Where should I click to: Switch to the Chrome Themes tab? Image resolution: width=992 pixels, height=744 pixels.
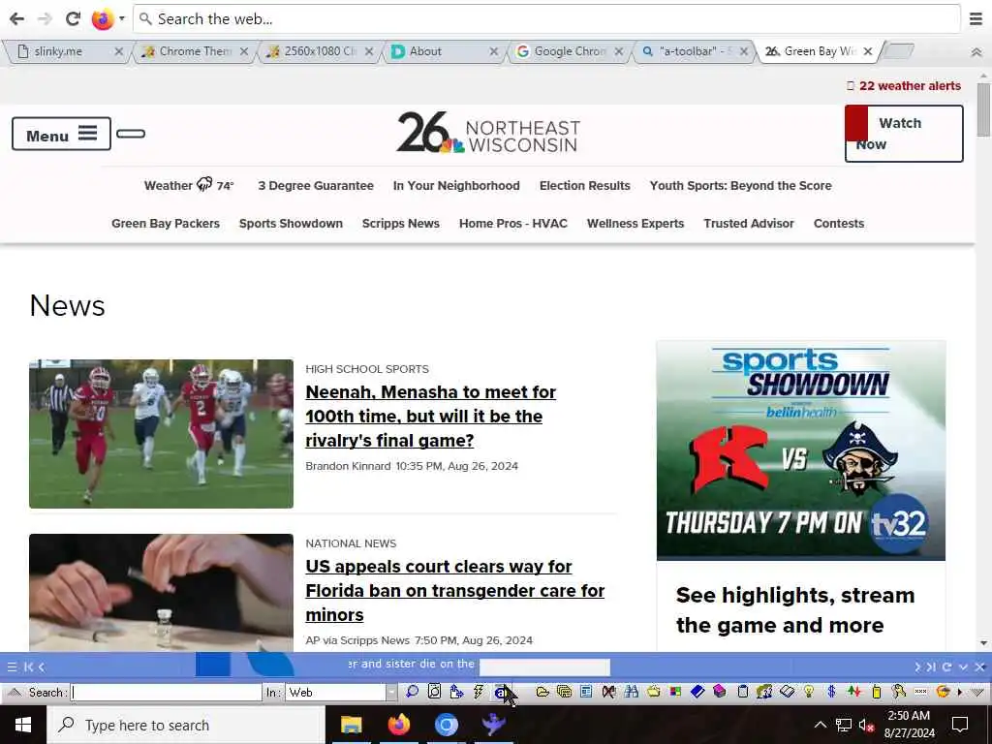[x=195, y=51]
